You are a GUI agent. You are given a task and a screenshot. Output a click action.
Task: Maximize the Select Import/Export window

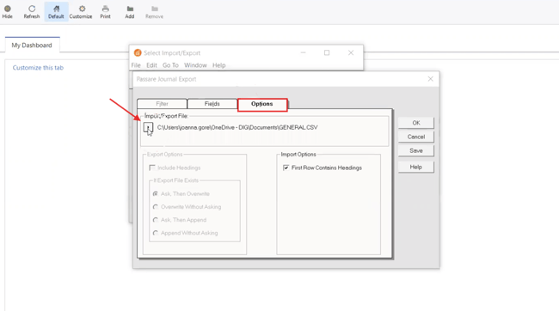point(327,52)
